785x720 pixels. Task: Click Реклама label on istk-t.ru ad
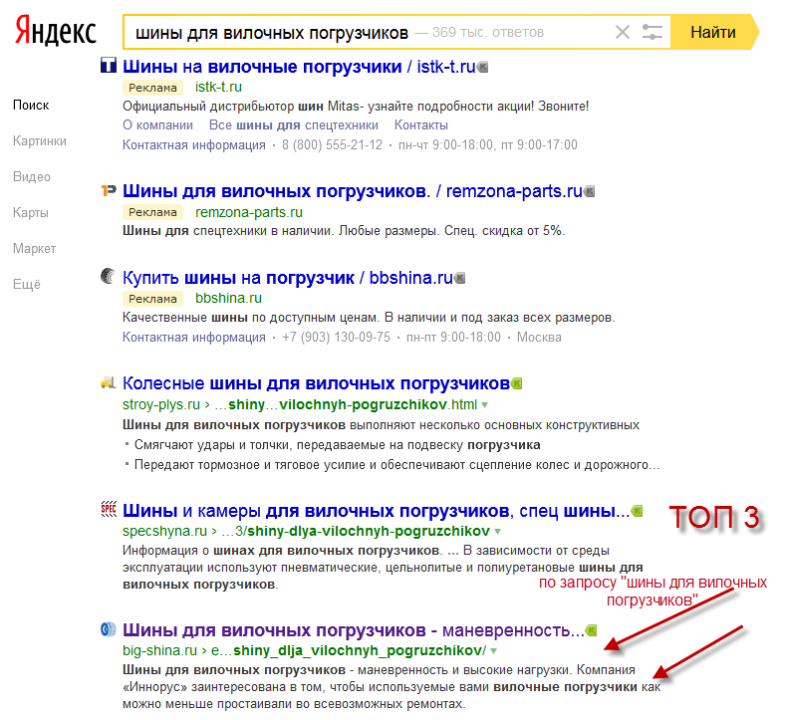pos(152,88)
